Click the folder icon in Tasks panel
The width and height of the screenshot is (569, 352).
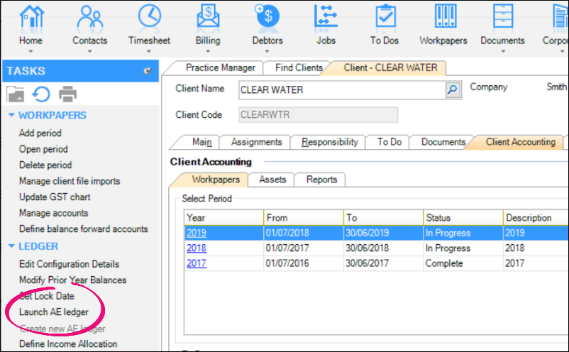pos(16,94)
